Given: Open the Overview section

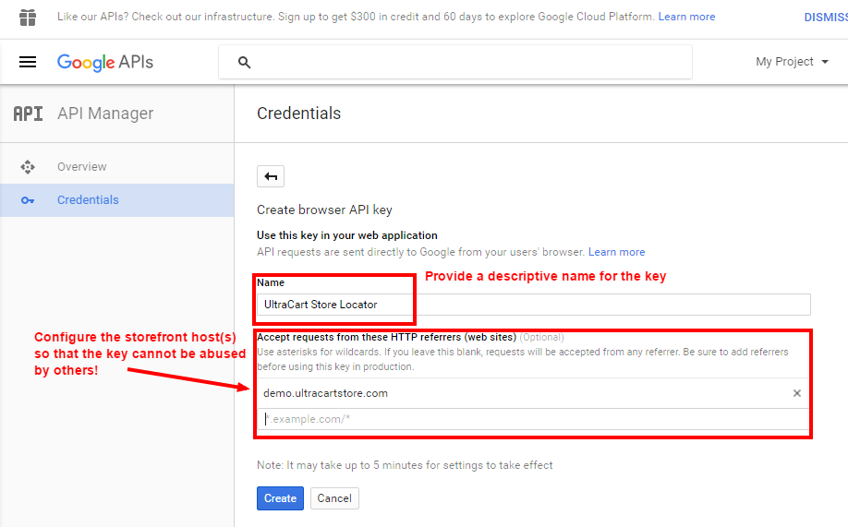Looking at the screenshot, I should [116, 167].
